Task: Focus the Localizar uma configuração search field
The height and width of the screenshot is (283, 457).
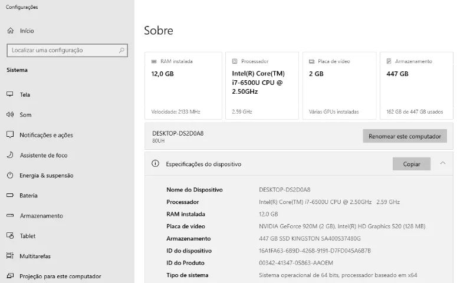Action: pos(67,51)
